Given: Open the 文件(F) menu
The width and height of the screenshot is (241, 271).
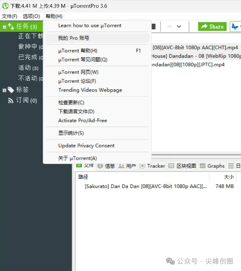Looking at the screenshot, I should (x=9, y=16).
